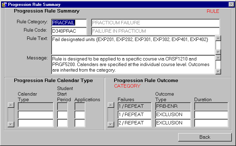Click the PRB-ENR outcome type field
Image resolution: width=236 pixels, height=146 pixels.
click(173, 106)
